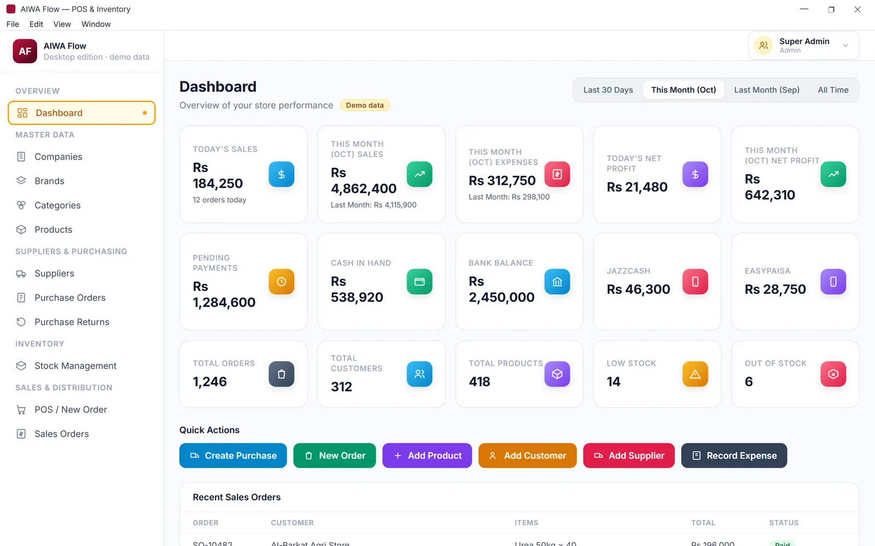
Task: Click the people icon in Total Customers card
Action: click(x=419, y=374)
